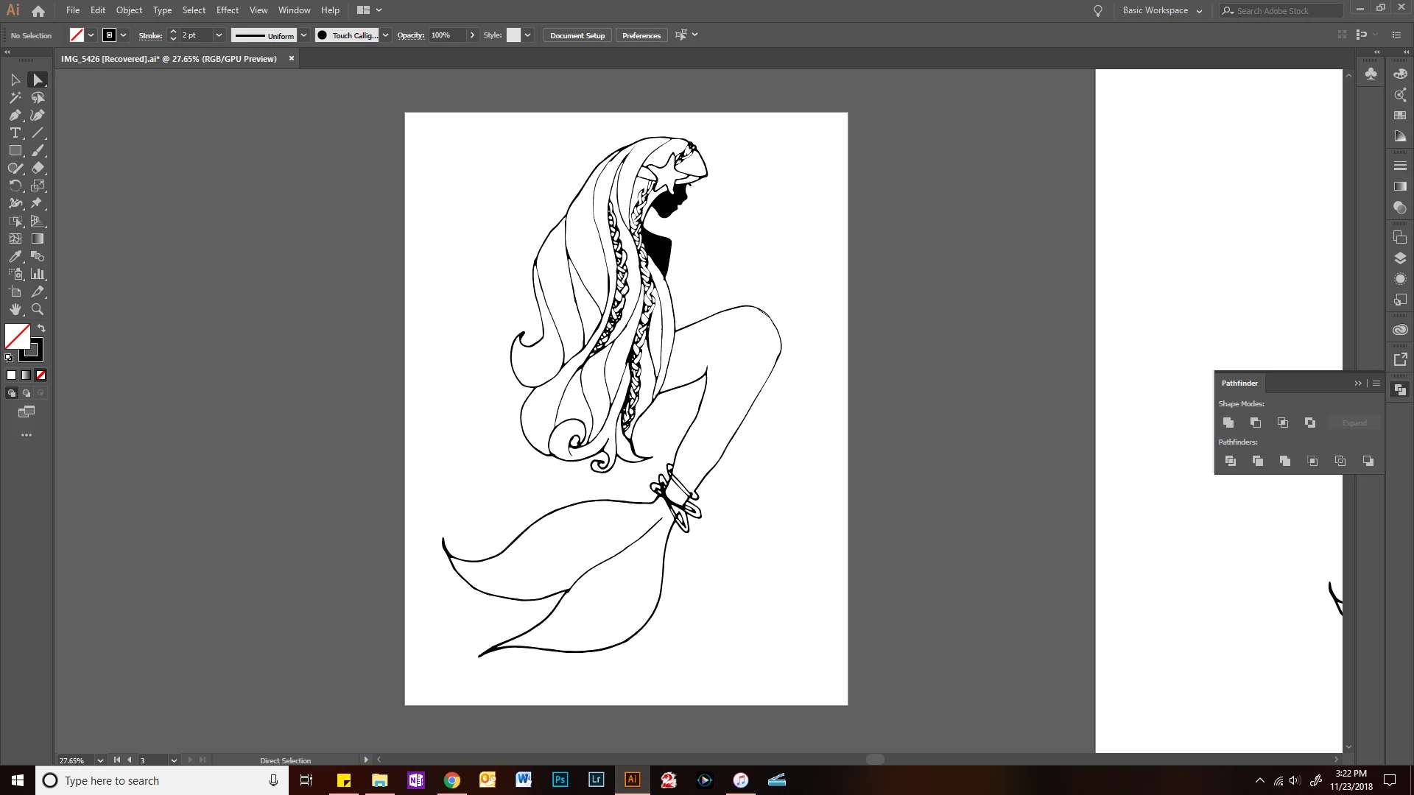Open the zoom level dropdown

click(x=100, y=760)
